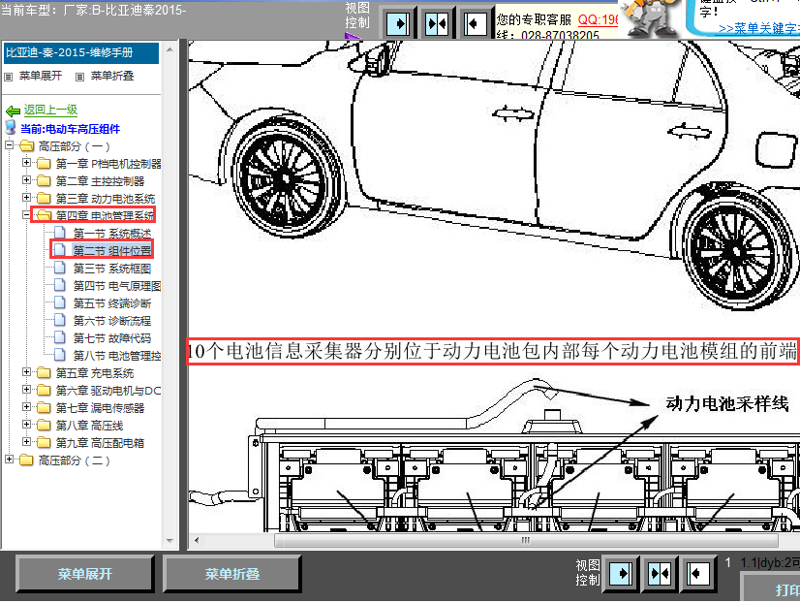Expand the 第六章 驱动电机与DC node
This screenshot has height=603, width=800.
(x=26, y=389)
